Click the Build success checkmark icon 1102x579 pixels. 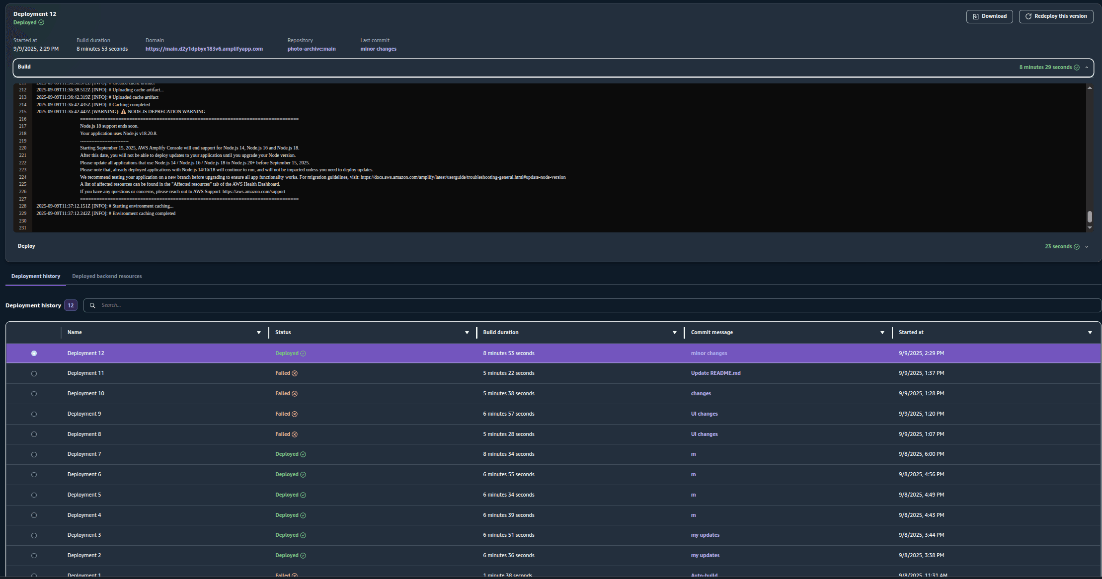tap(1077, 68)
